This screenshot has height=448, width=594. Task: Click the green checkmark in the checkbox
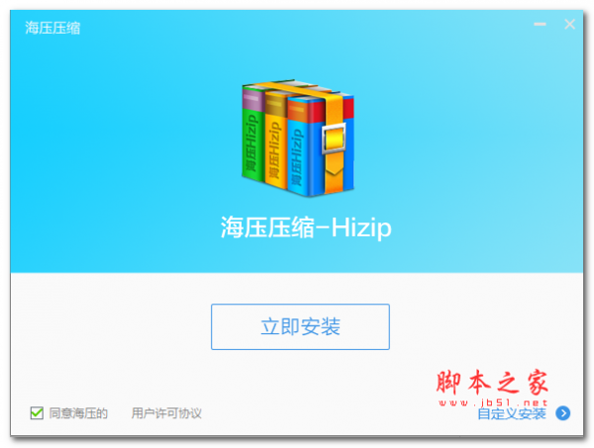click(x=37, y=412)
